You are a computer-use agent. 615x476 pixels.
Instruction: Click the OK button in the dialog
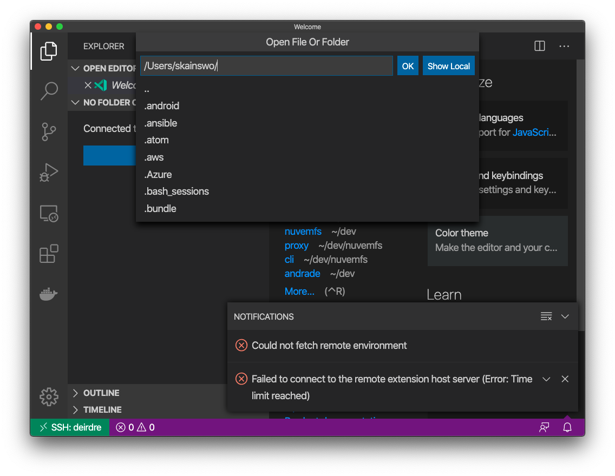pyautogui.click(x=408, y=66)
